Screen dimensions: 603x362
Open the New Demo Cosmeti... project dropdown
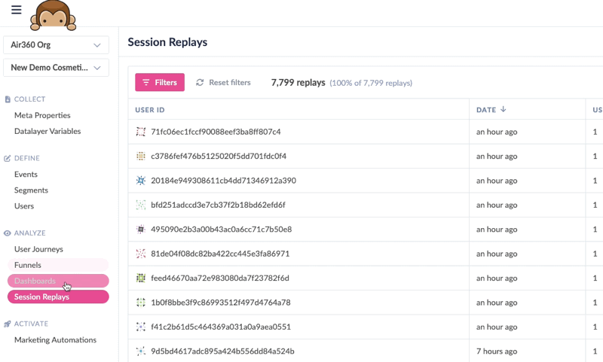click(56, 68)
